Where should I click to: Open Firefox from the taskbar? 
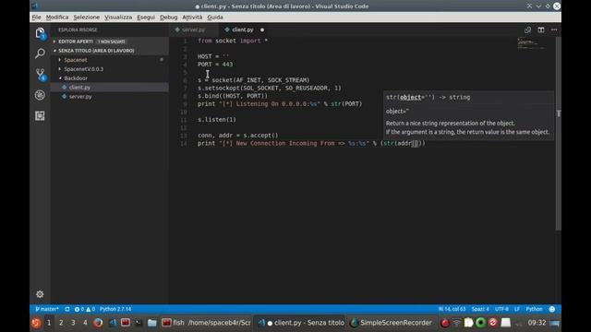(x=98, y=323)
